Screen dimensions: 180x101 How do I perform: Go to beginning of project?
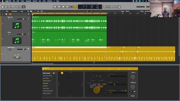pos(63,7)
